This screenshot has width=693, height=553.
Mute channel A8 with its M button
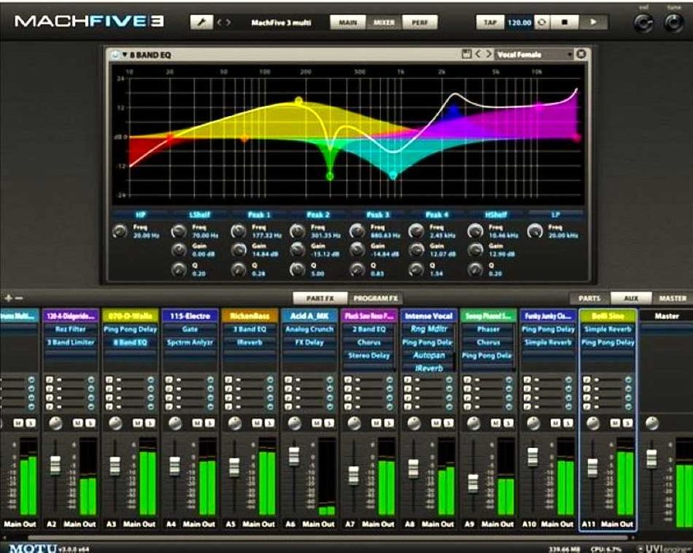tap(436, 423)
